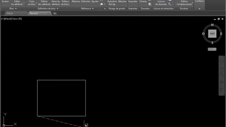Screen dimensions: 226x127
Task: Add a new drawing tab
Action: tap(55, 13)
